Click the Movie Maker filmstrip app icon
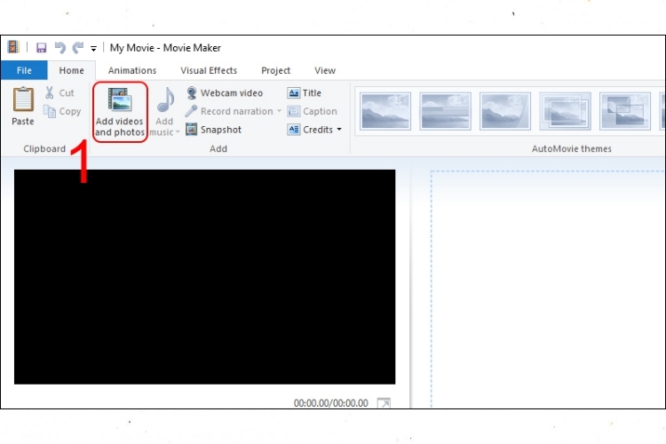 (13, 47)
